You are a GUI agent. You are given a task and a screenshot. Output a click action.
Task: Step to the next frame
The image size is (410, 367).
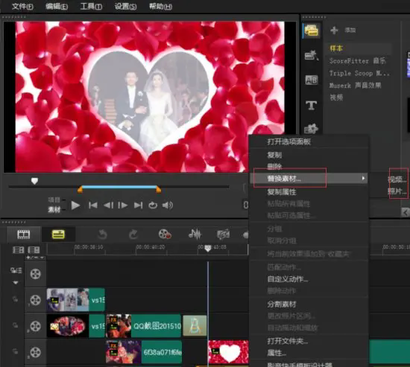coord(123,205)
